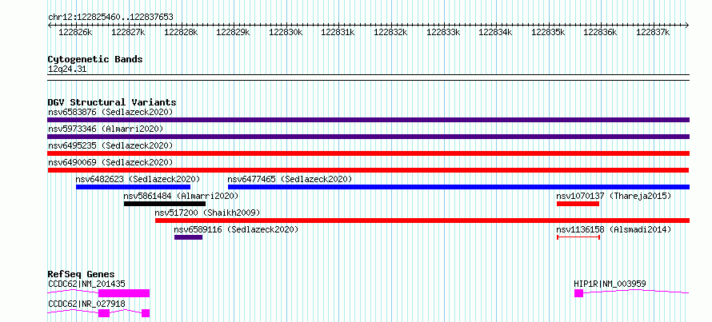Open the nsv5861484 (Almarri2020) label
This screenshot has width=712, height=322.
point(181,196)
